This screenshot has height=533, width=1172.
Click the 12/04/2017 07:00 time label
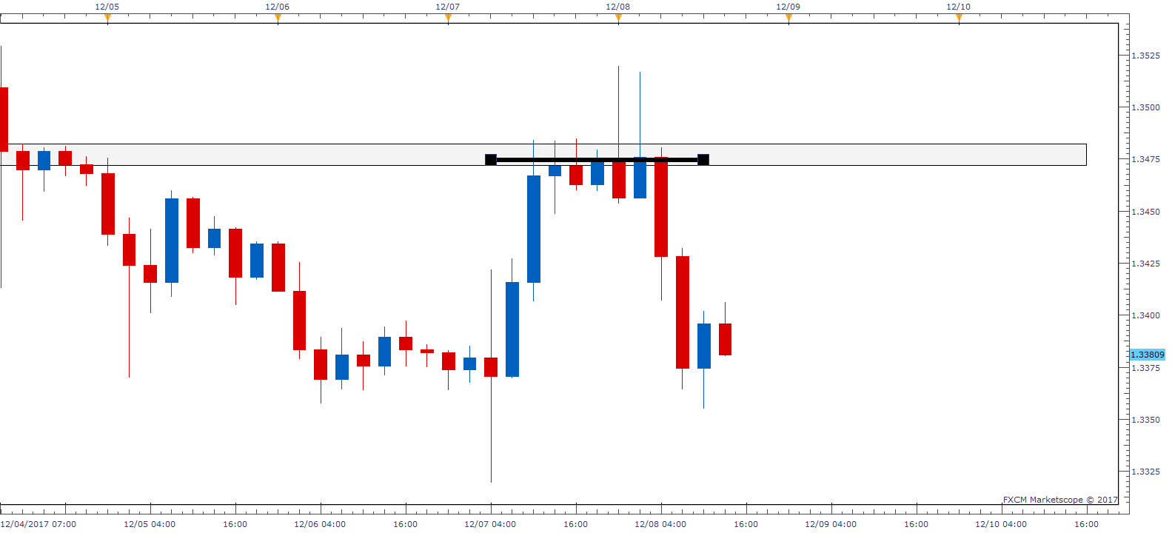coord(38,524)
